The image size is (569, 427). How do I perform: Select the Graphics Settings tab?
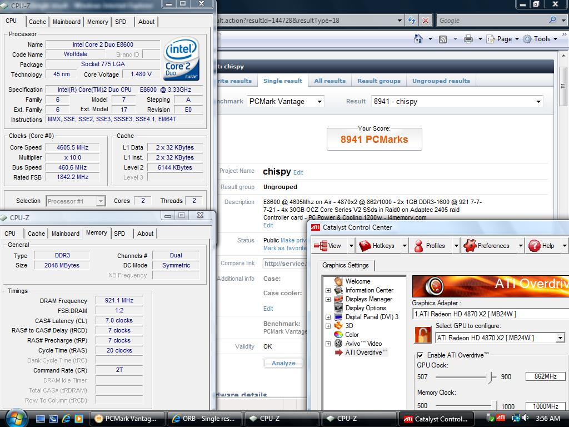[346, 265]
